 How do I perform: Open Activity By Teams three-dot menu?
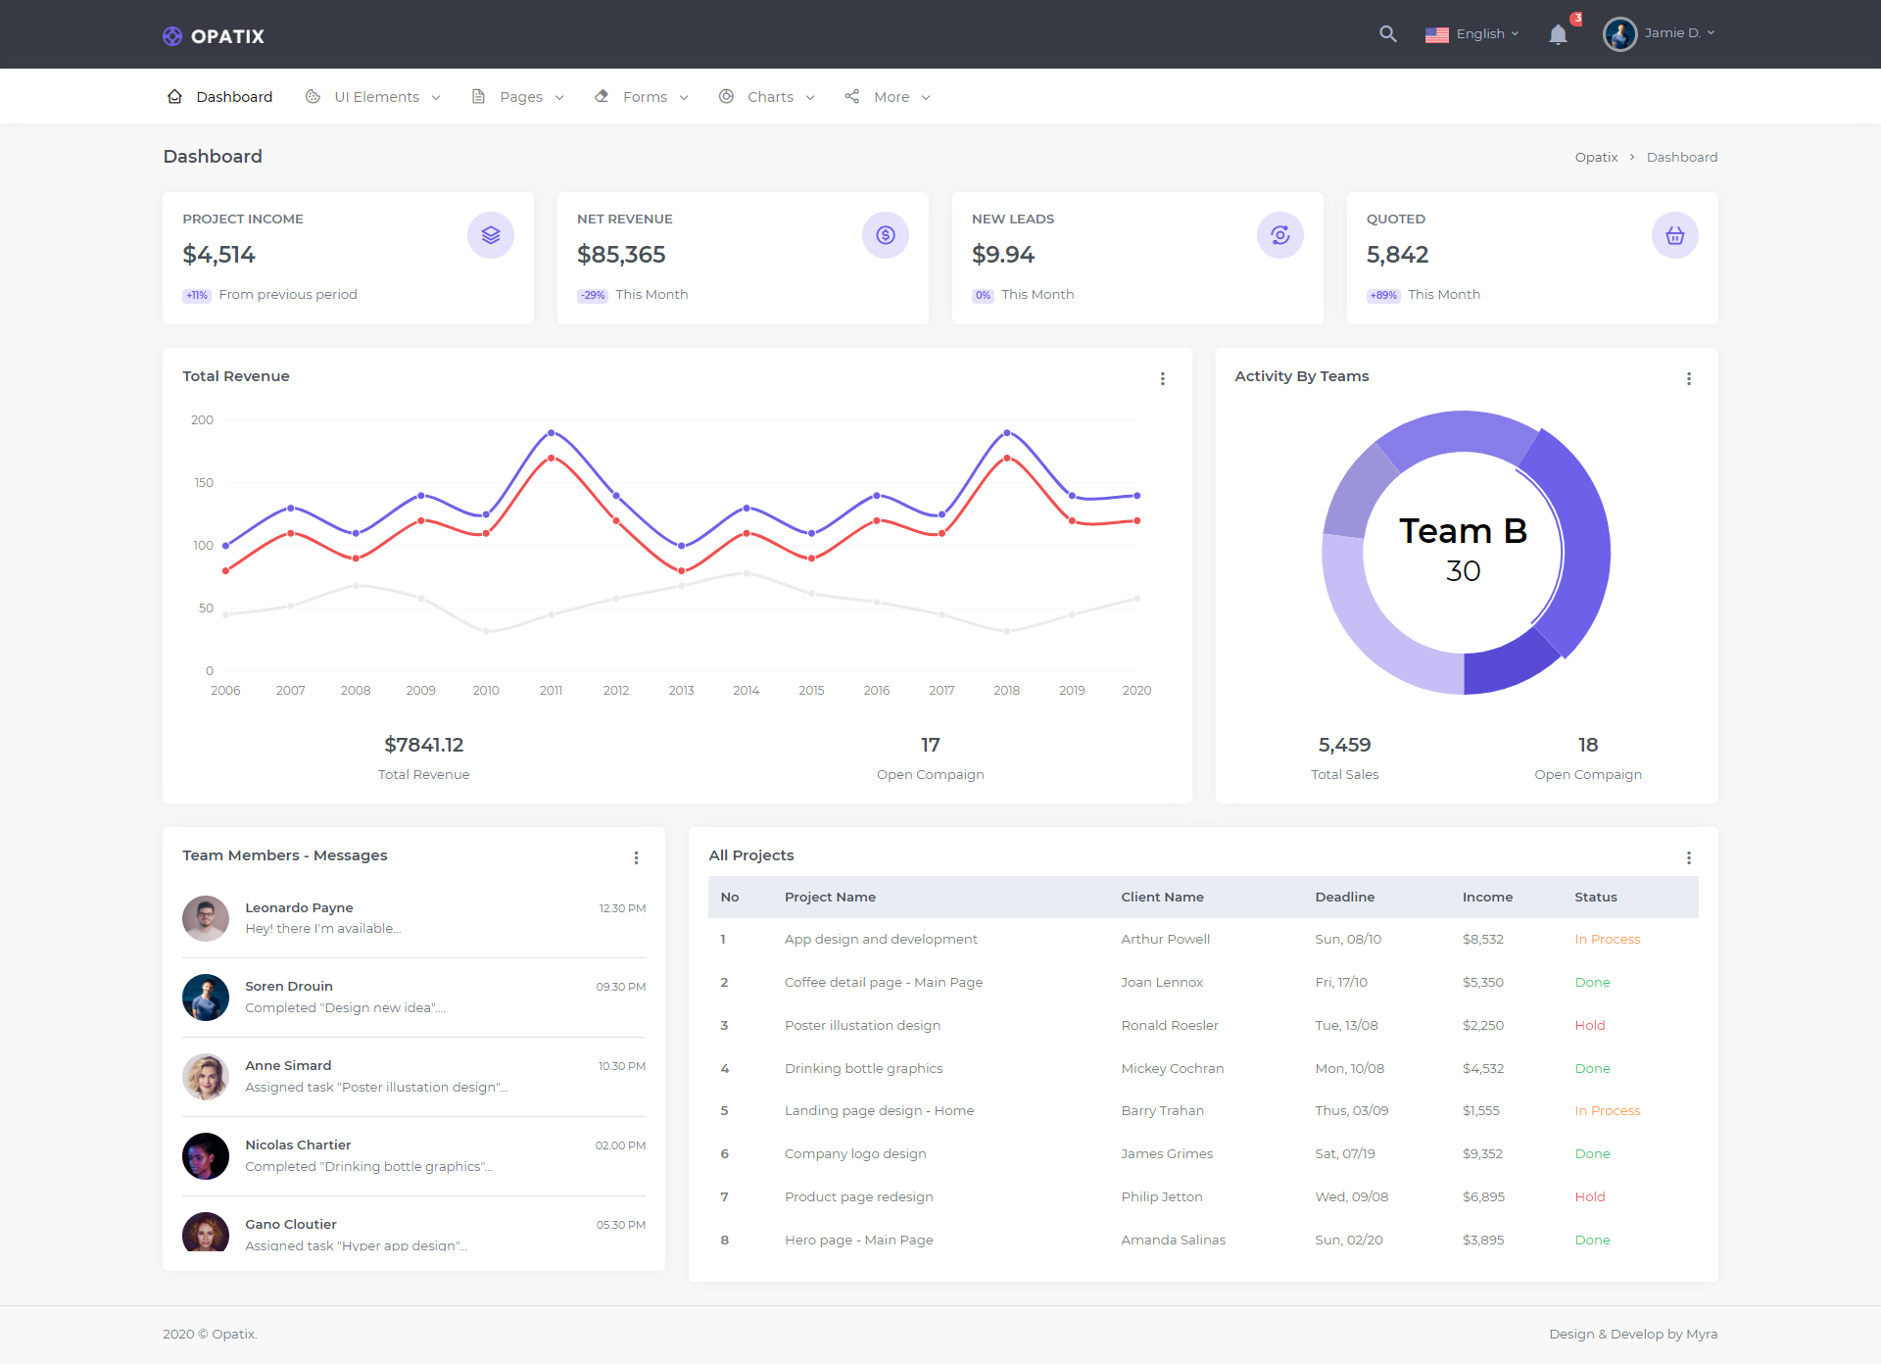(x=1689, y=378)
